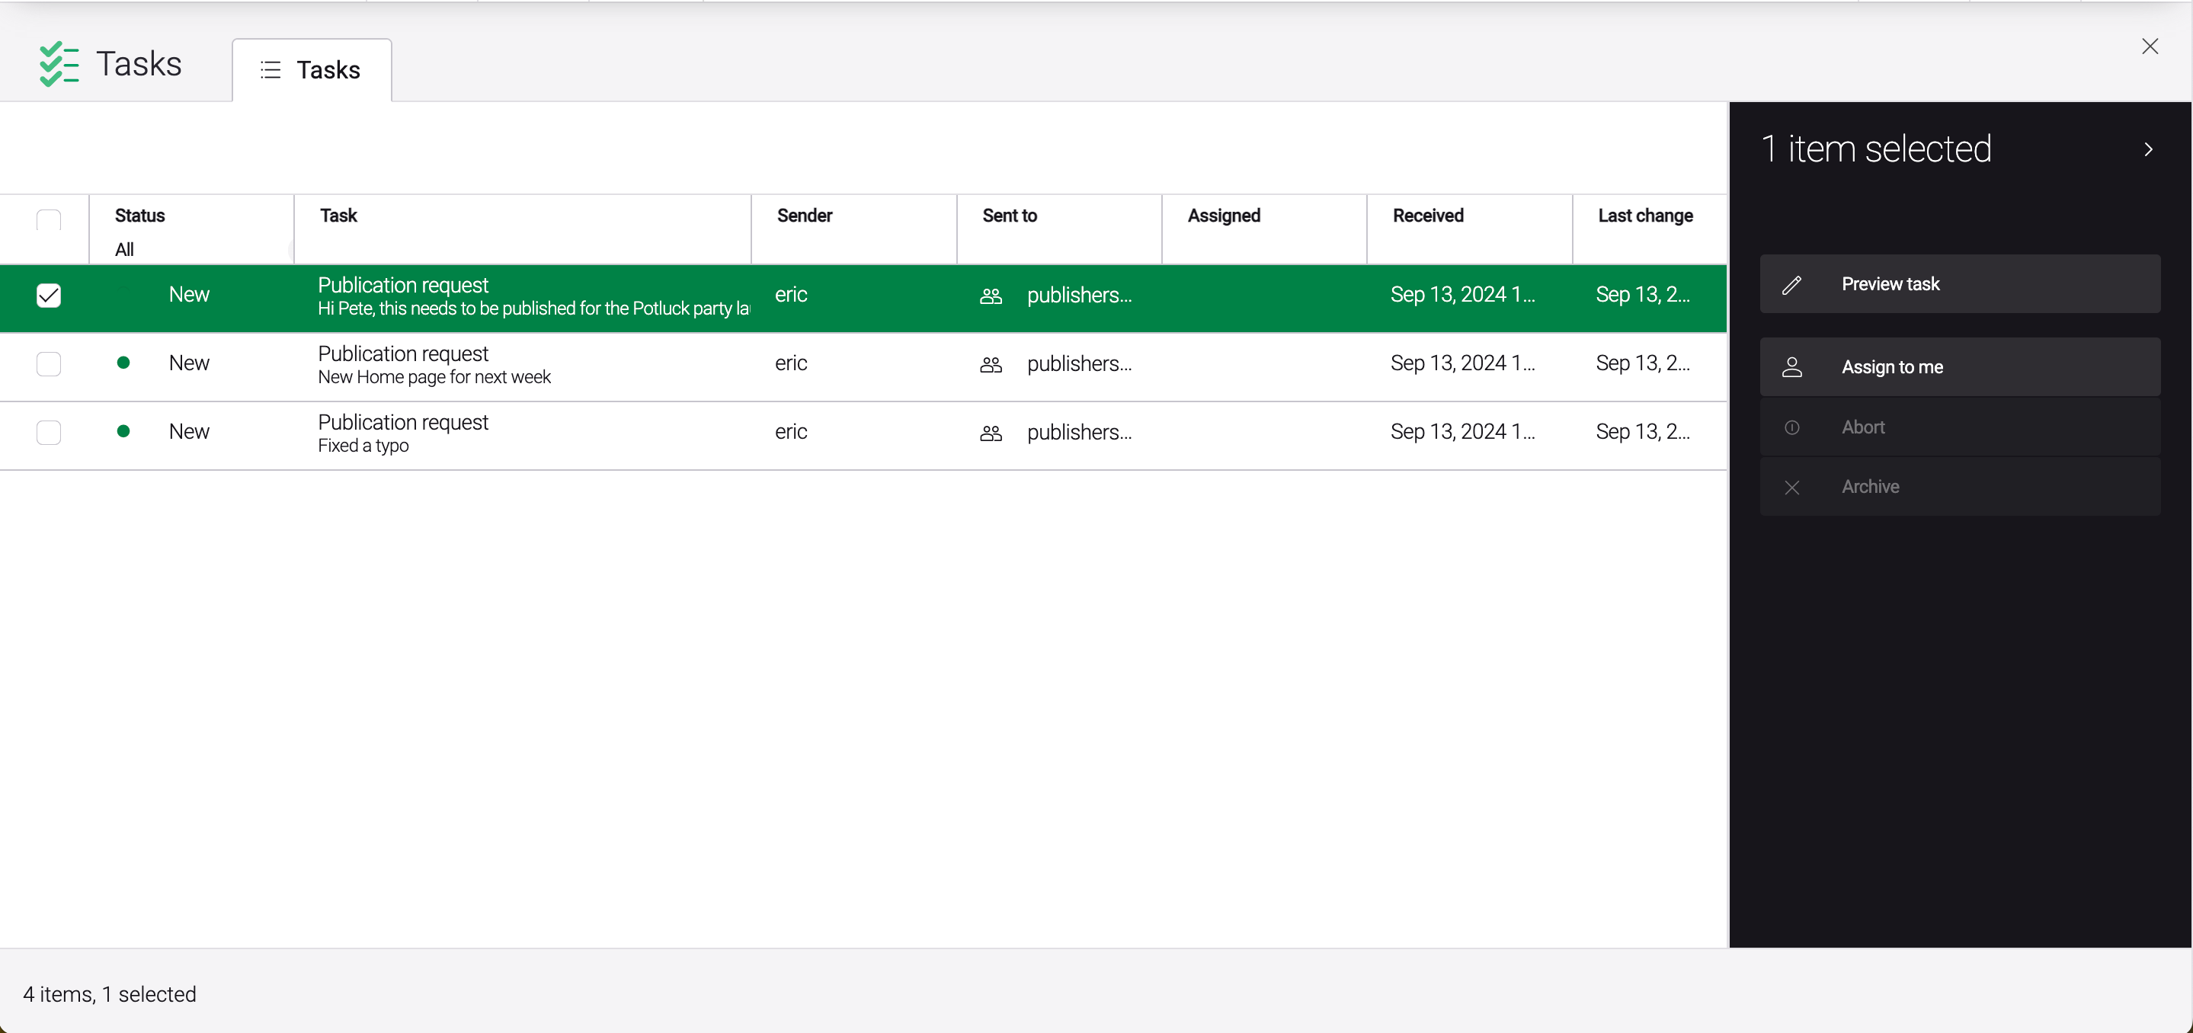Sort by the Received column header

click(x=1428, y=216)
